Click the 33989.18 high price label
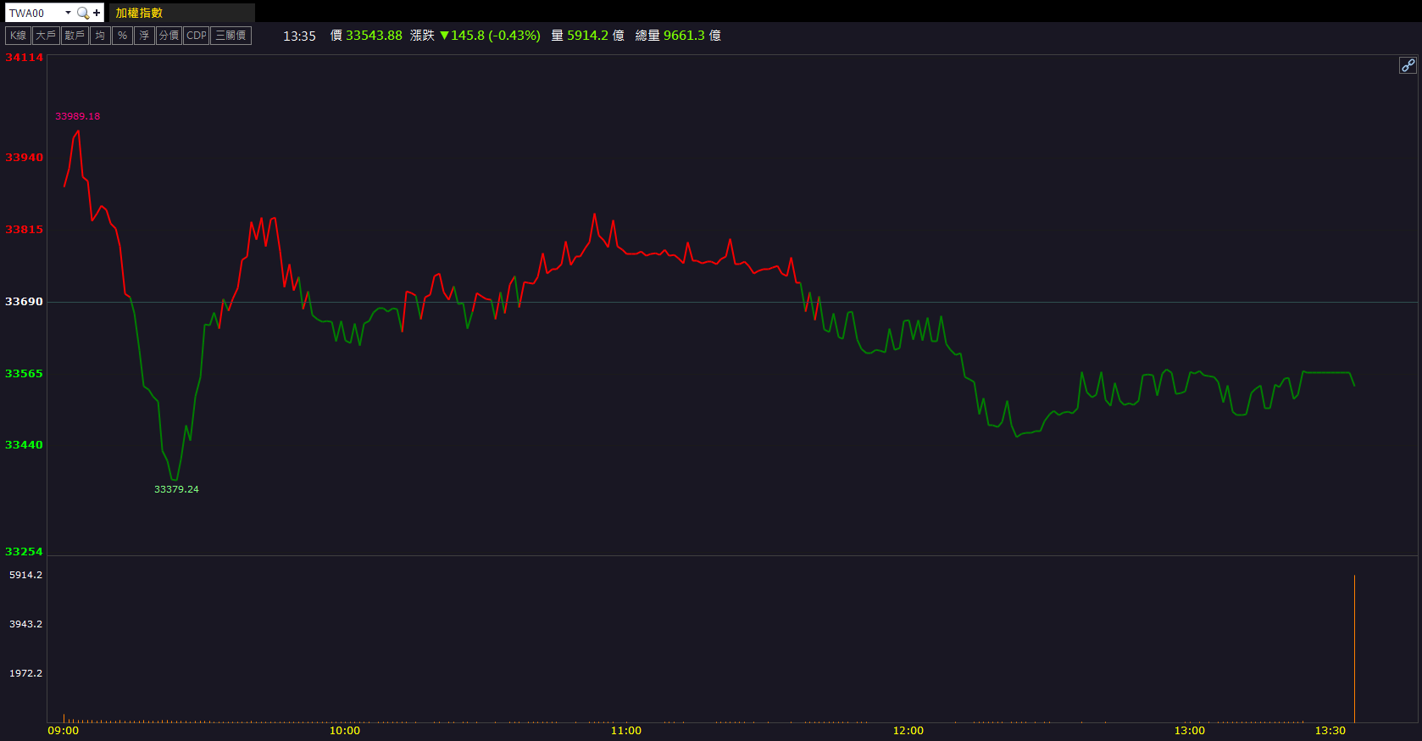1422x741 pixels. pyautogui.click(x=77, y=116)
